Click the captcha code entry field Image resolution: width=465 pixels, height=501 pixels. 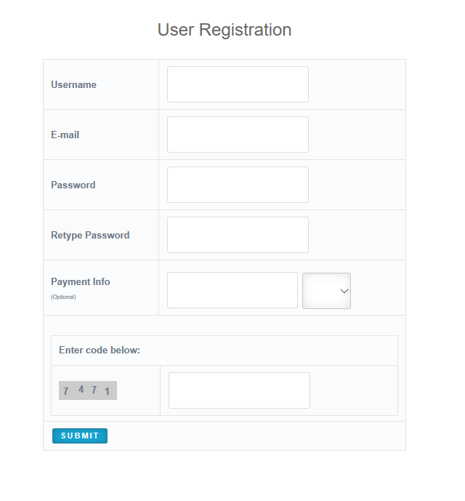coord(239,390)
